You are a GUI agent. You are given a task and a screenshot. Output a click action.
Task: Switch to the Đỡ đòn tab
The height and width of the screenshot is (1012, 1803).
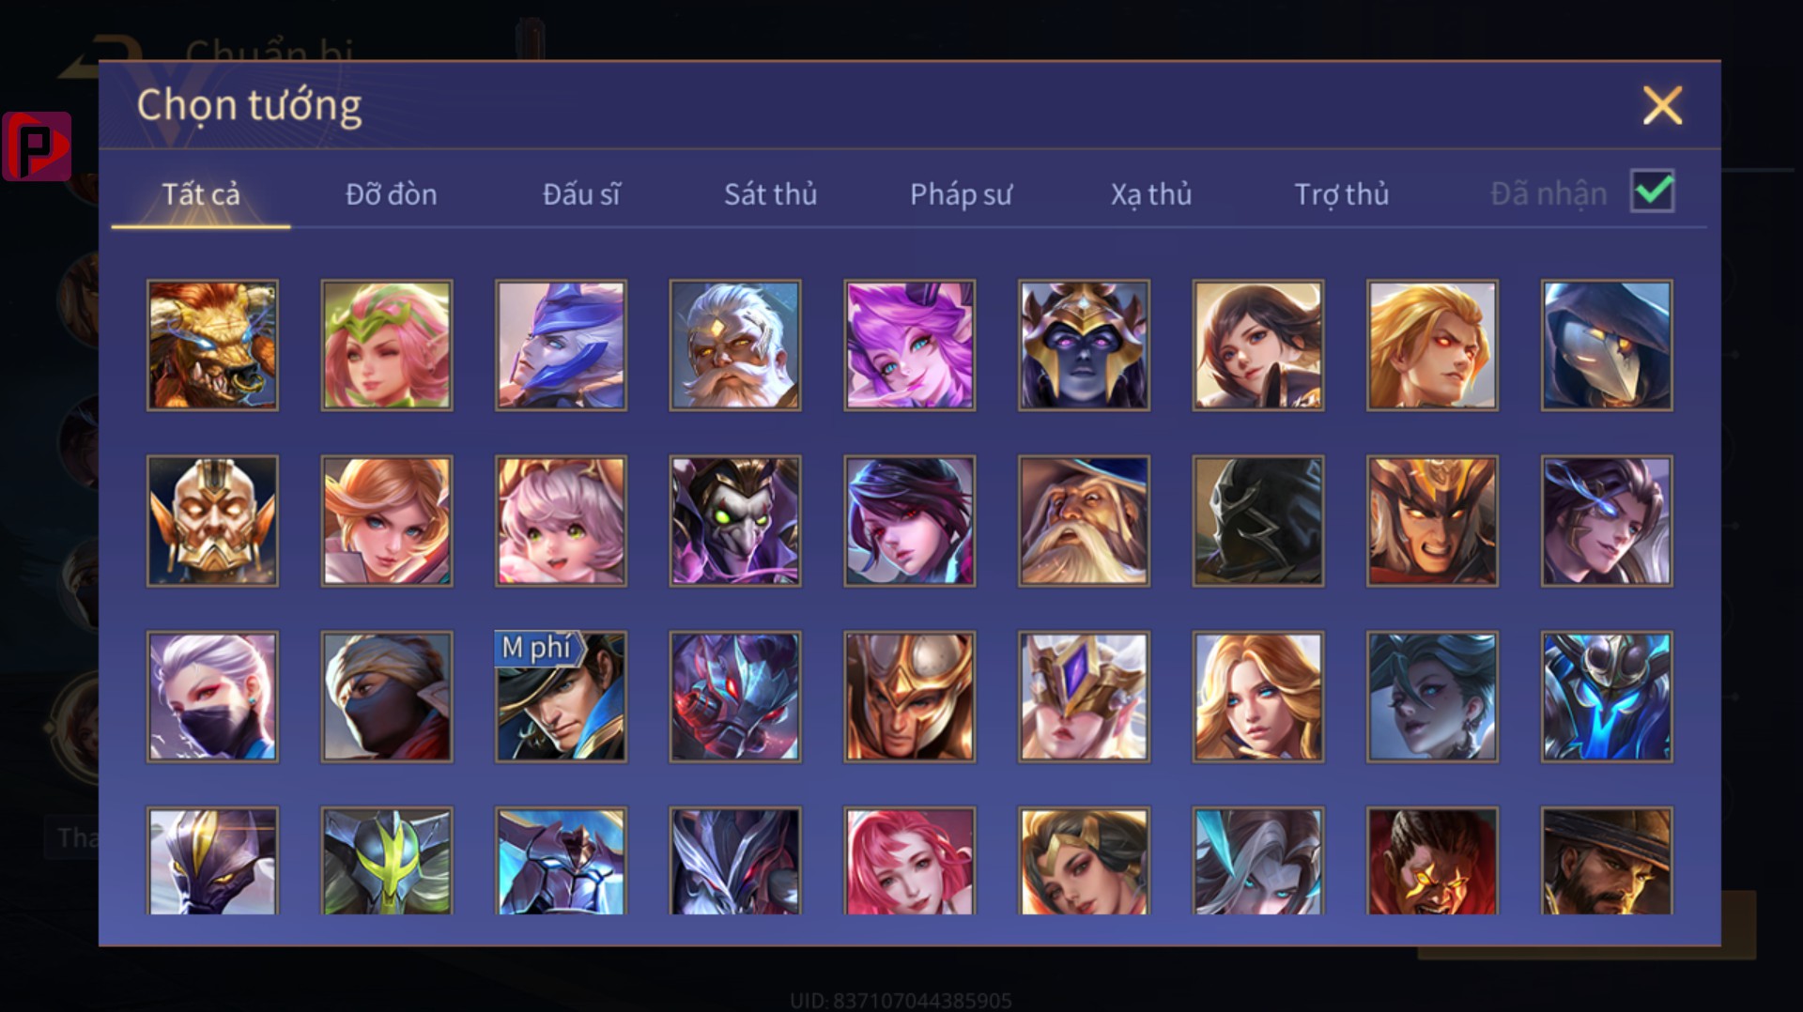pyautogui.click(x=392, y=194)
